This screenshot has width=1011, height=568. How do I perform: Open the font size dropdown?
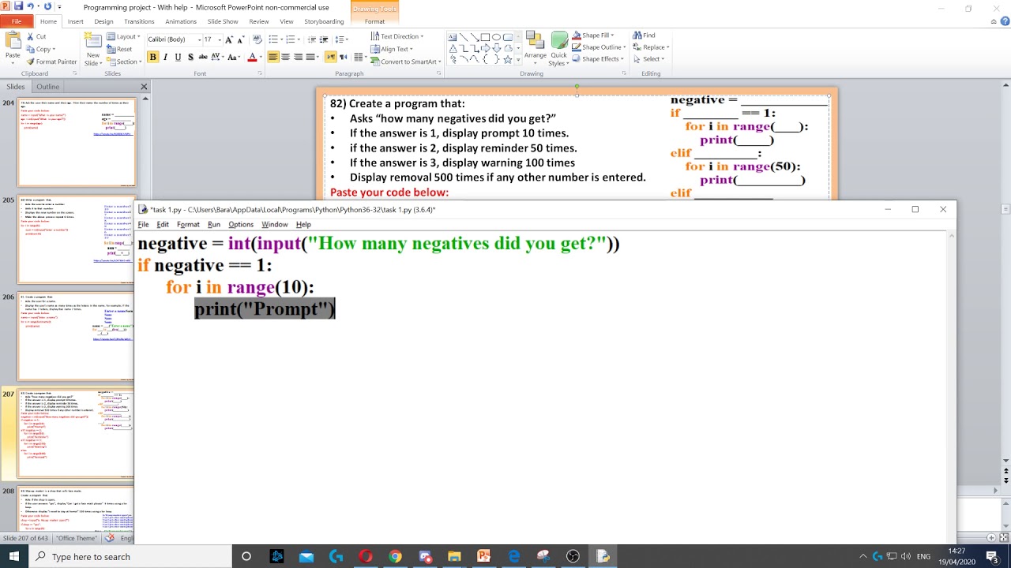[218, 39]
